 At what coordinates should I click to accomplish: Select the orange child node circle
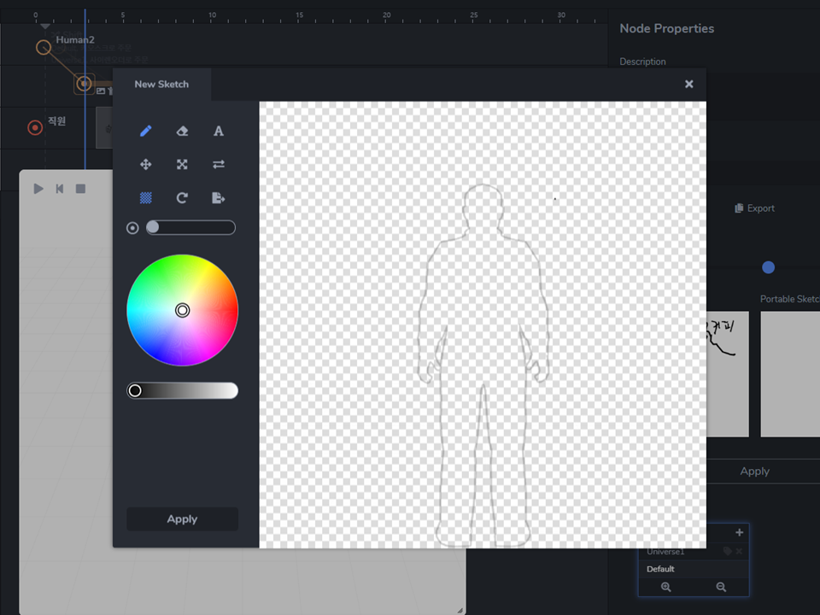click(x=84, y=84)
